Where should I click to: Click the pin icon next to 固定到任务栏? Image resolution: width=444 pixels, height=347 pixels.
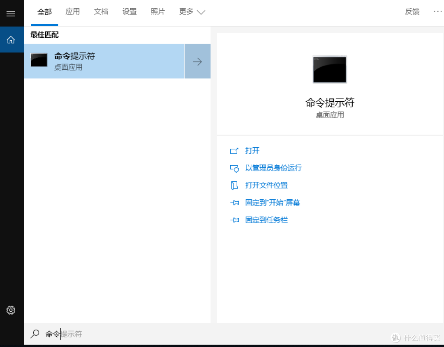click(234, 220)
